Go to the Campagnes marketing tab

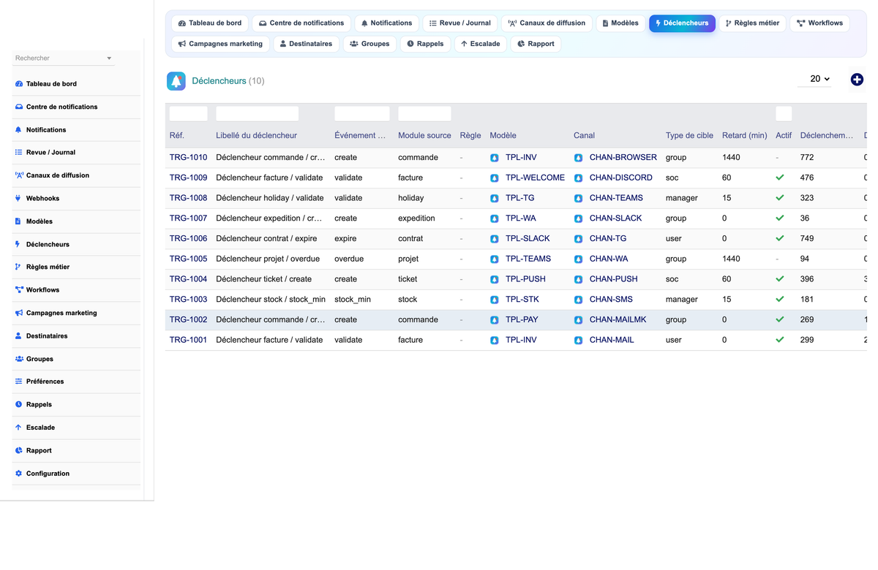[220, 44]
